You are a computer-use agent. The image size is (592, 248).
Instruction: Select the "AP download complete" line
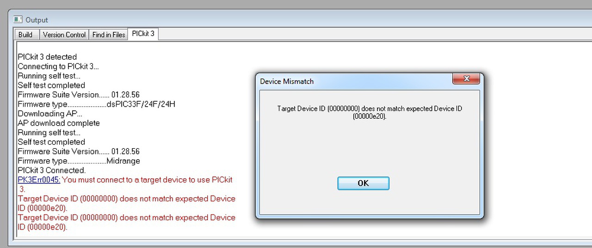pyautogui.click(x=59, y=123)
